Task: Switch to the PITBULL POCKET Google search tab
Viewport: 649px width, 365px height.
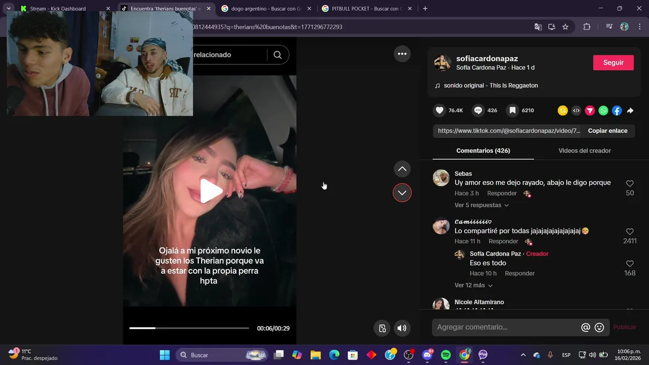Action: pyautogui.click(x=367, y=9)
